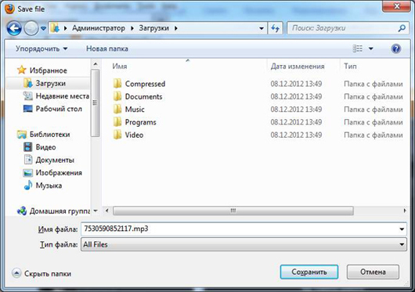Click the music note icon beside Музыка

pos(28,186)
